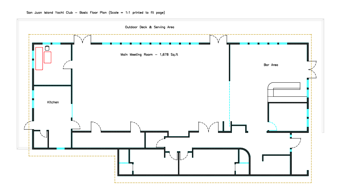Select the top-left double door to the deck
The width and height of the screenshot is (349, 193).
coord(82,40)
